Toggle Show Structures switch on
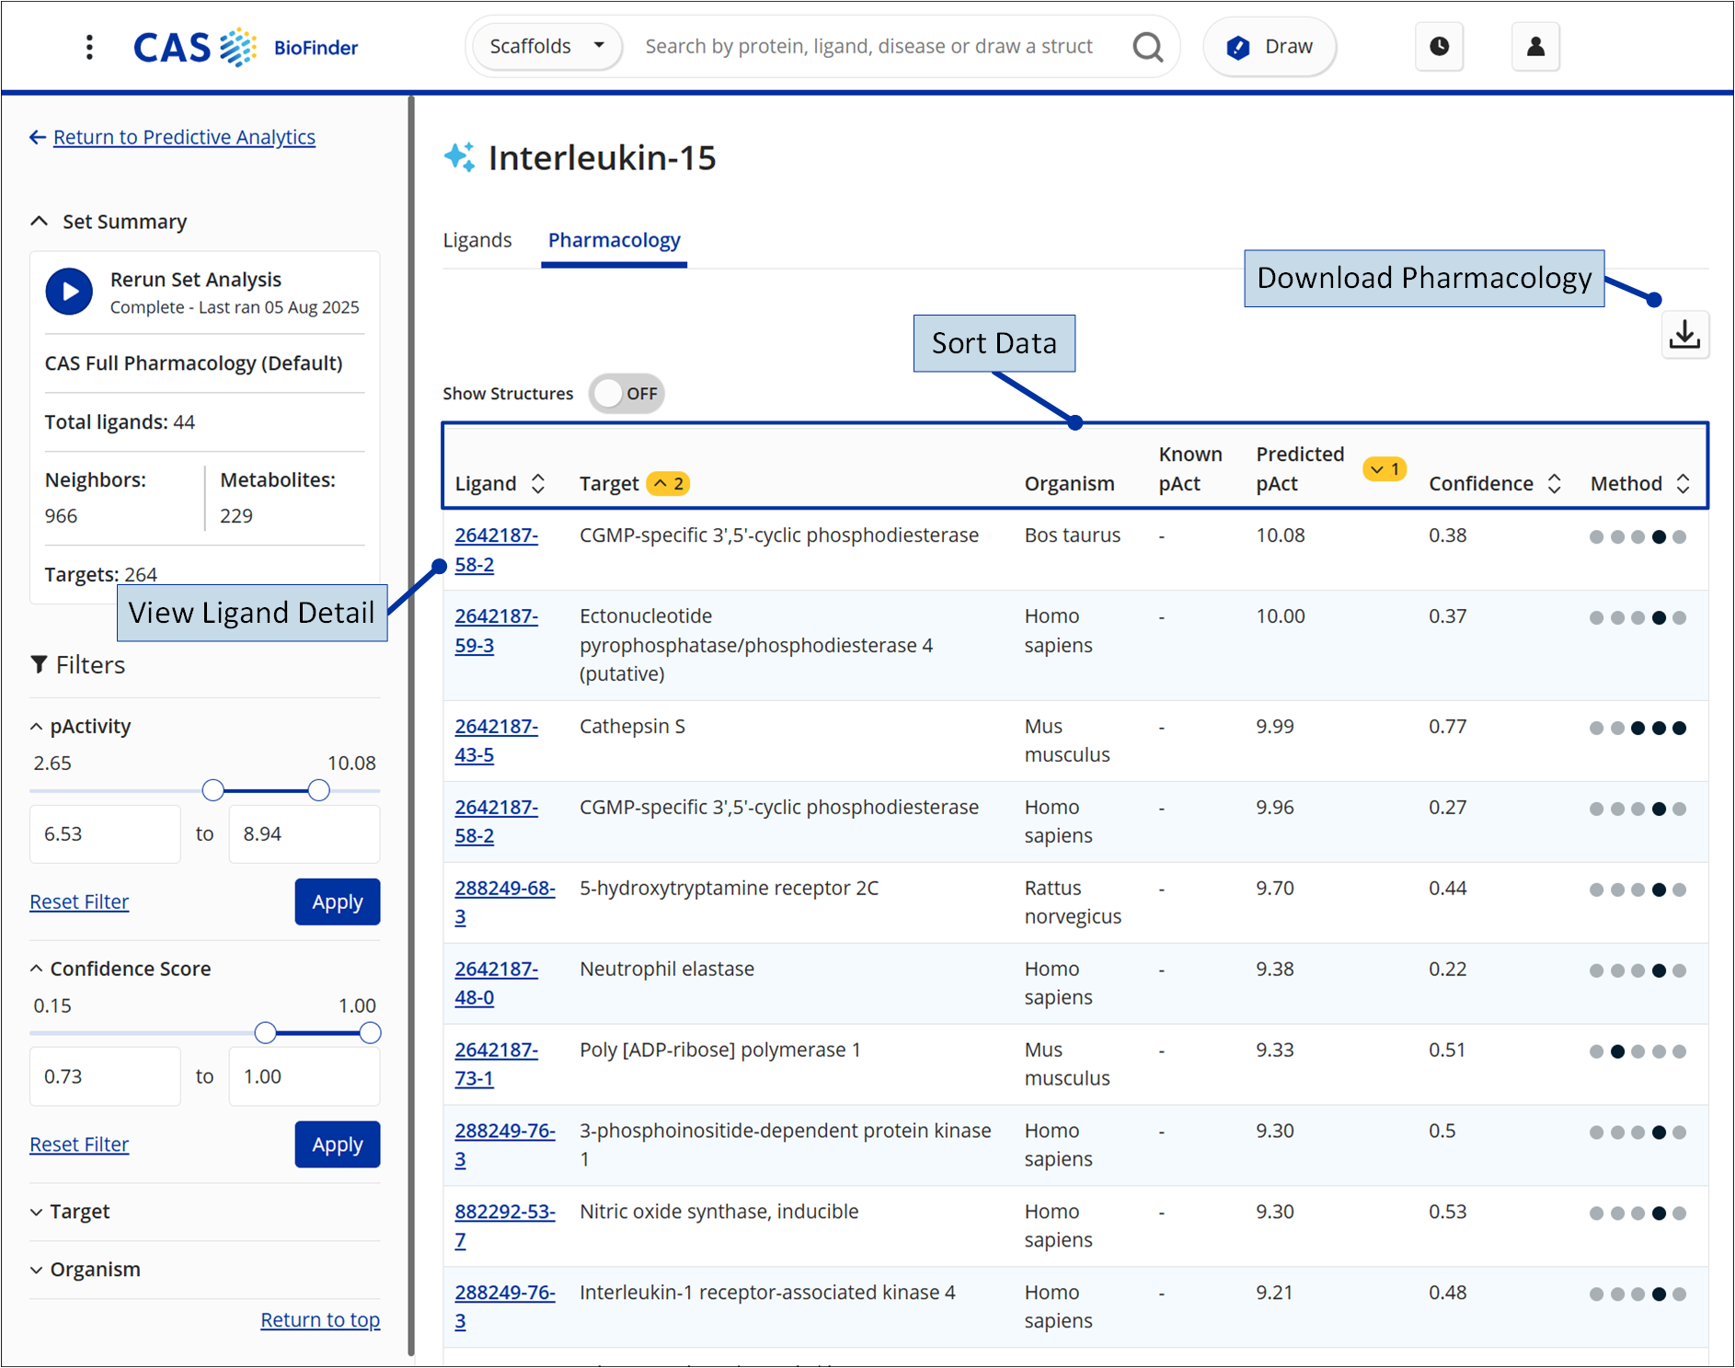Image resolution: width=1735 pixels, height=1368 pixels. tap(626, 394)
